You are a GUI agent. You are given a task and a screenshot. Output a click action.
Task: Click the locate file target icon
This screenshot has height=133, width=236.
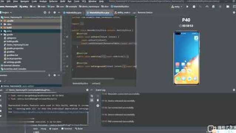(45, 13)
